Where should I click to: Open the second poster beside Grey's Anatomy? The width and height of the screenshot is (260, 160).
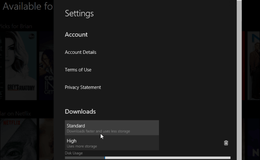click(46, 66)
